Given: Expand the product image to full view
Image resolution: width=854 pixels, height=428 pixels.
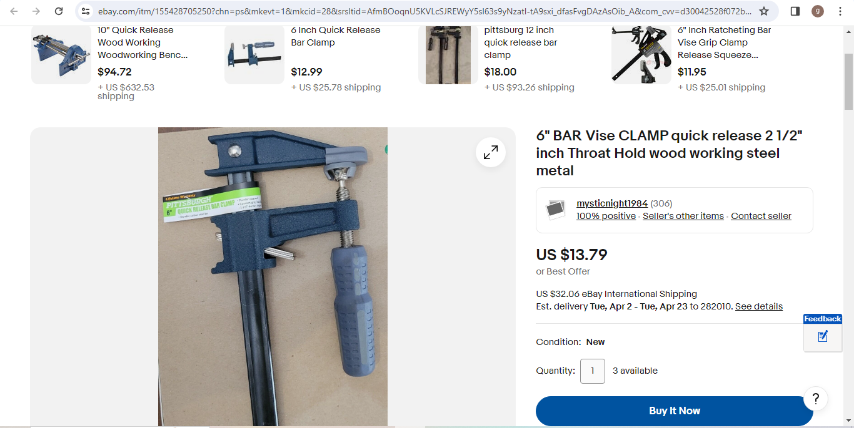Looking at the screenshot, I should 491,152.
